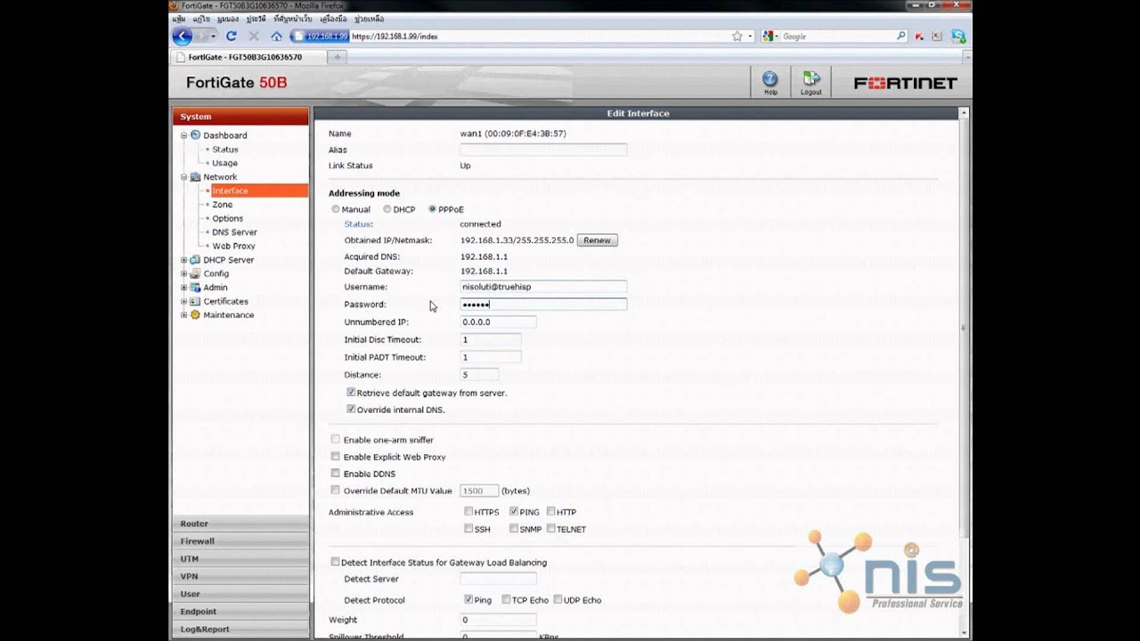This screenshot has width=1140, height=641.
Task: Open the Log&Report menu section
Action: (240, 629)
